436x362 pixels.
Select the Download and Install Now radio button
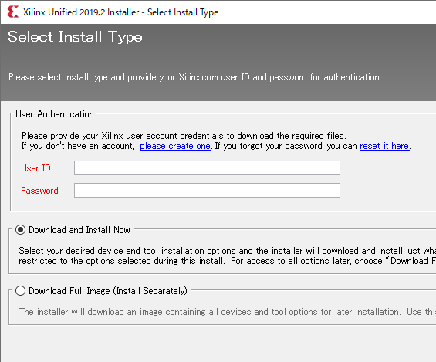[21, 230]
